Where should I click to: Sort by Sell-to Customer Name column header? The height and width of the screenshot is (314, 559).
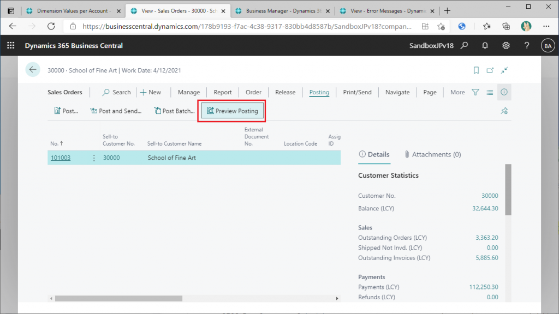click(174, 143)
